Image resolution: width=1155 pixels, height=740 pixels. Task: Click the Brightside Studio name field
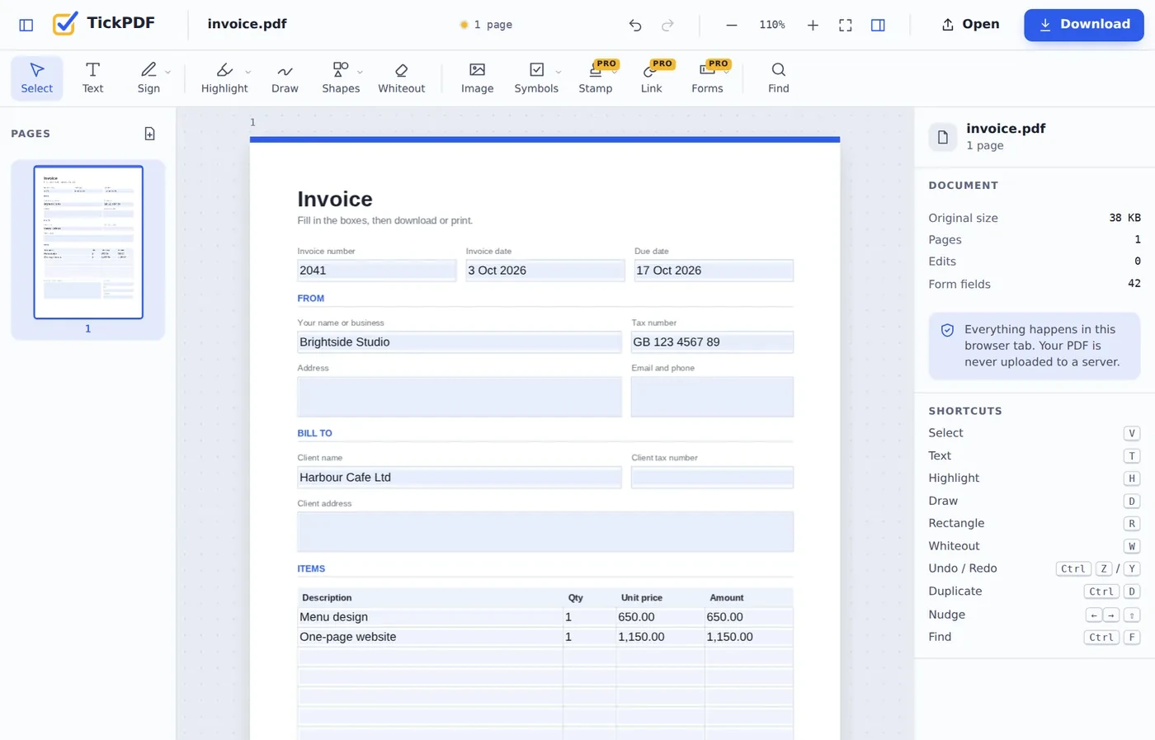tap(459, 342)
